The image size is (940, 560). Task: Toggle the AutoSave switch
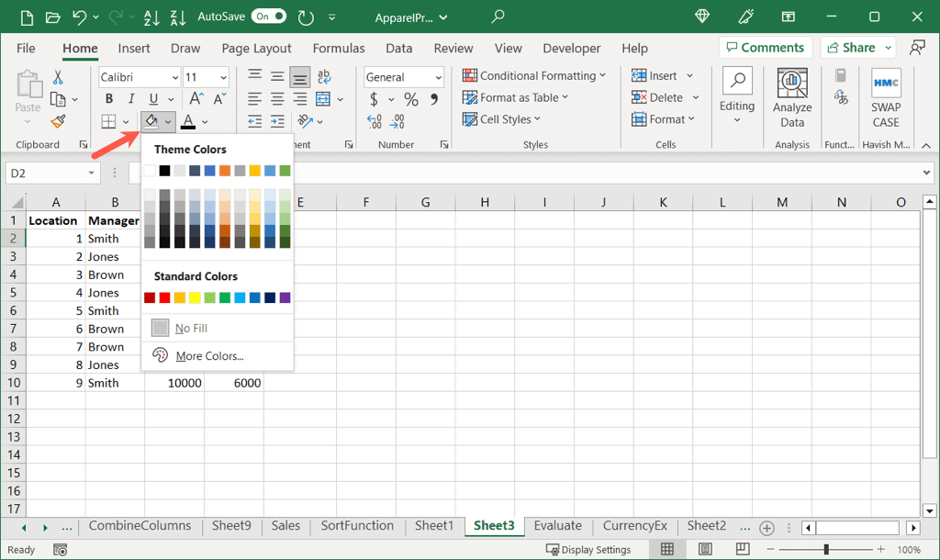(x=268, y=17)
